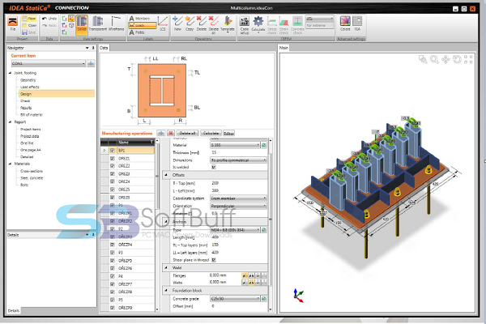Click magnifier zoom icon in 3D view
The image size is (486, 324).
pyautogui.click(x=434, y=59)
